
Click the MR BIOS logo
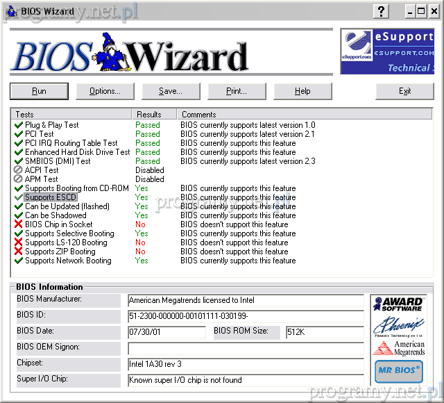coord(398,372)
